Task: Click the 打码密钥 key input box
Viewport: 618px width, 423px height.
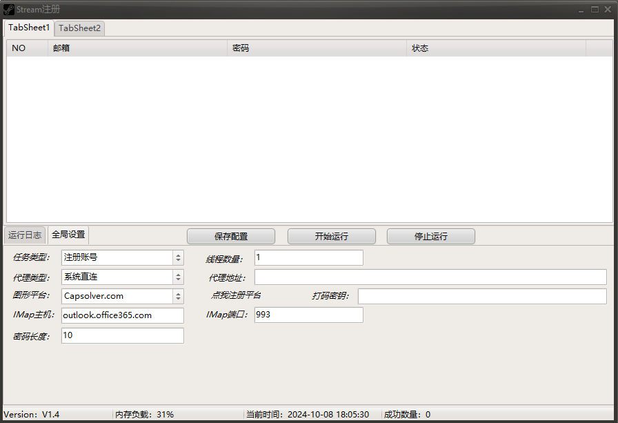Action: click(481, 296)
